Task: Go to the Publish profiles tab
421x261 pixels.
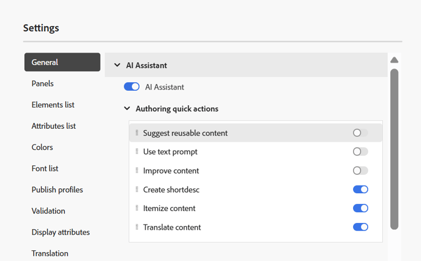Action: click(57, 190)
